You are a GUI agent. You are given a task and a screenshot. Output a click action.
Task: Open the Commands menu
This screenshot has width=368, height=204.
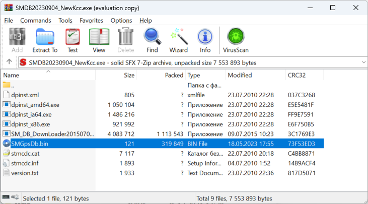36,20
